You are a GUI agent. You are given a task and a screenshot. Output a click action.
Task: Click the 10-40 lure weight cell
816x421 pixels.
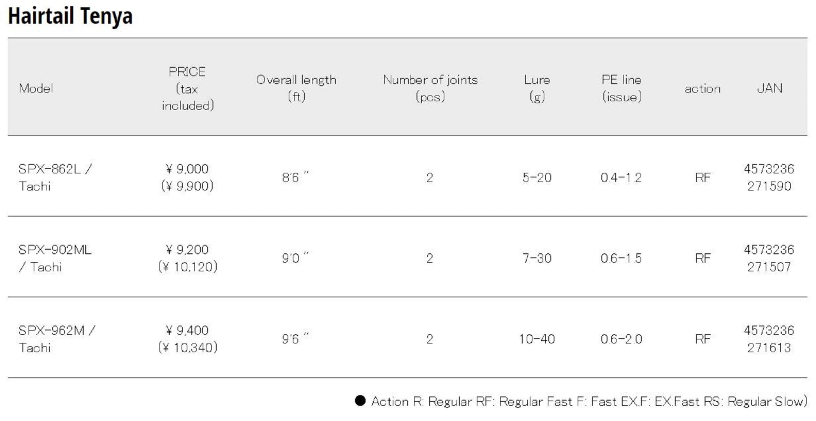click(537, 339)
